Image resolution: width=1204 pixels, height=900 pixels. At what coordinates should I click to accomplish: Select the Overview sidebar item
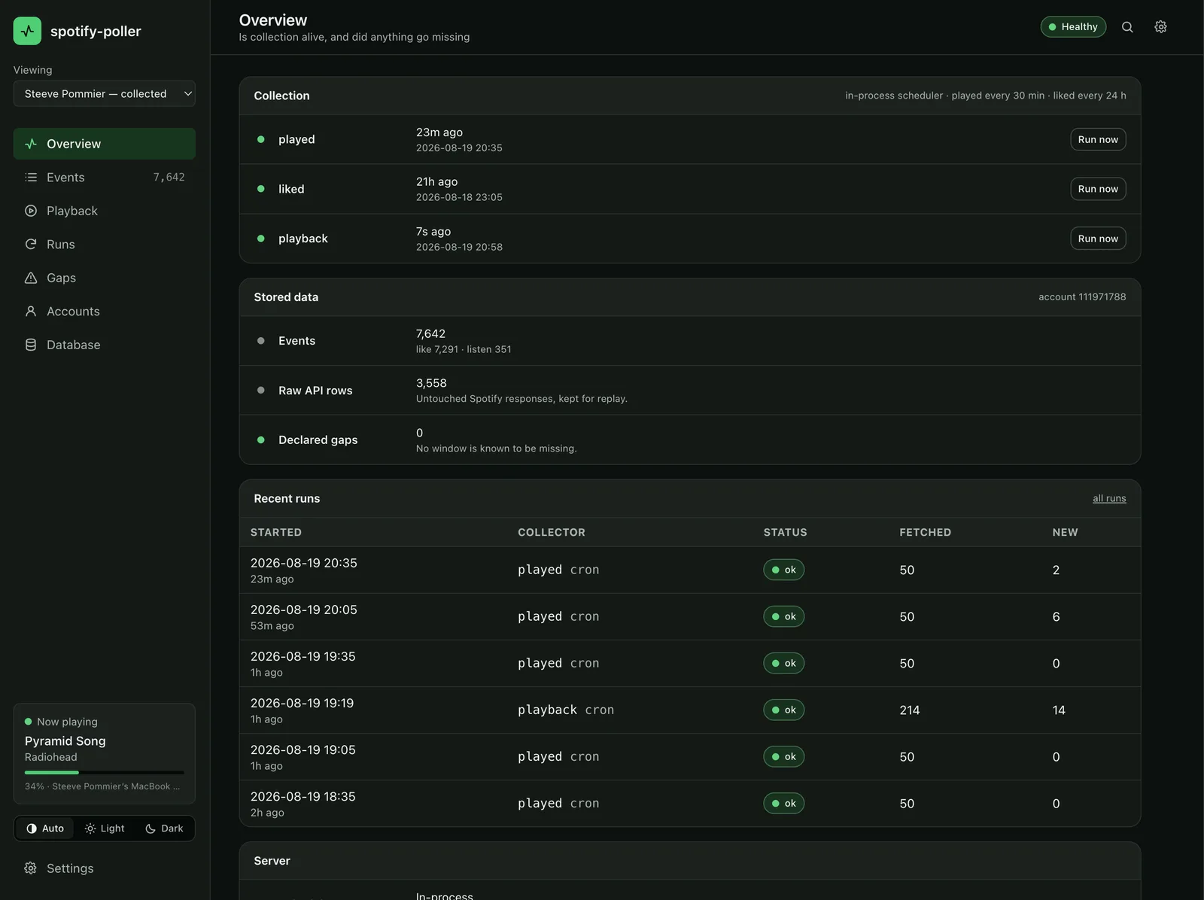105,144
